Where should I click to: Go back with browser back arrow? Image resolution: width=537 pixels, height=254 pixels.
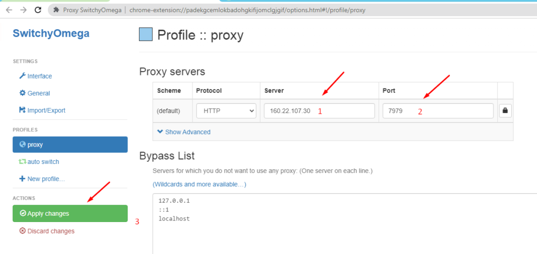click(x=9, y=10)
